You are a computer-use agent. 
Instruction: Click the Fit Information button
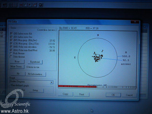(x=36, y=74)
